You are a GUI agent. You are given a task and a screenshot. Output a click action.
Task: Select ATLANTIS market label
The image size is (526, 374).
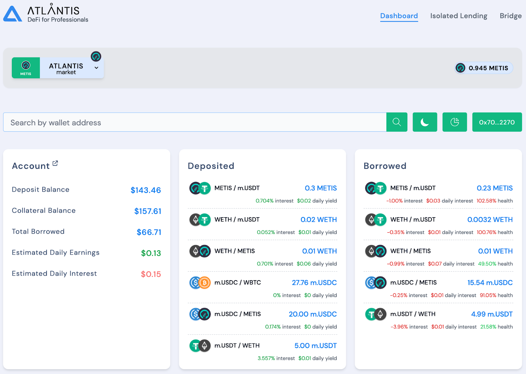66,69
